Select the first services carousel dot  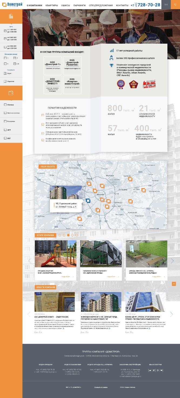point(60,235)
